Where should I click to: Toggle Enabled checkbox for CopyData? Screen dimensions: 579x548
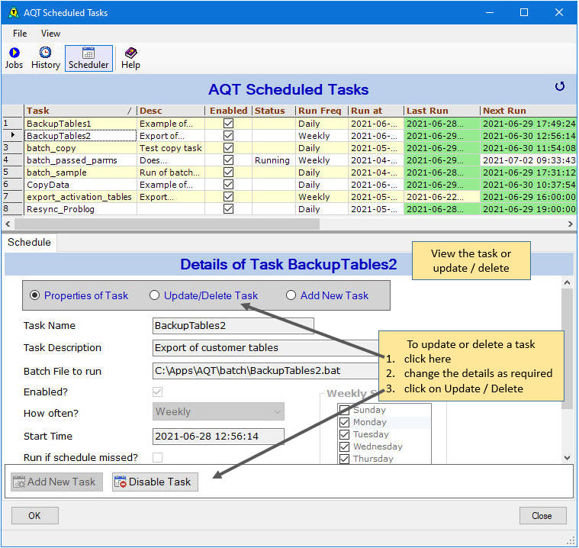point(229,185)
